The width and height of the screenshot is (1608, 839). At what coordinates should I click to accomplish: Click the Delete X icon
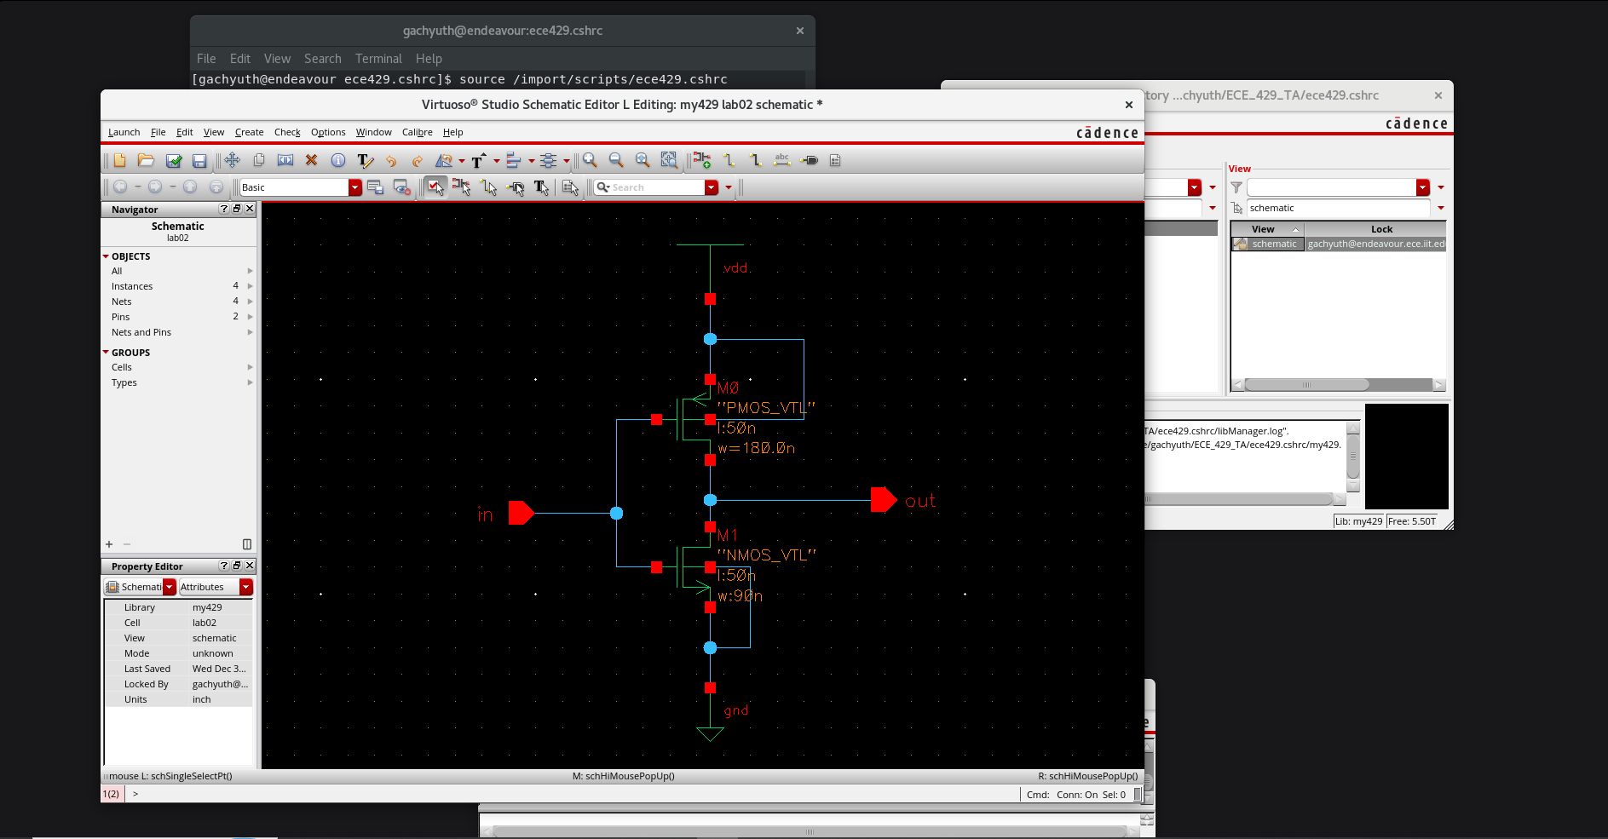(311, 160)
